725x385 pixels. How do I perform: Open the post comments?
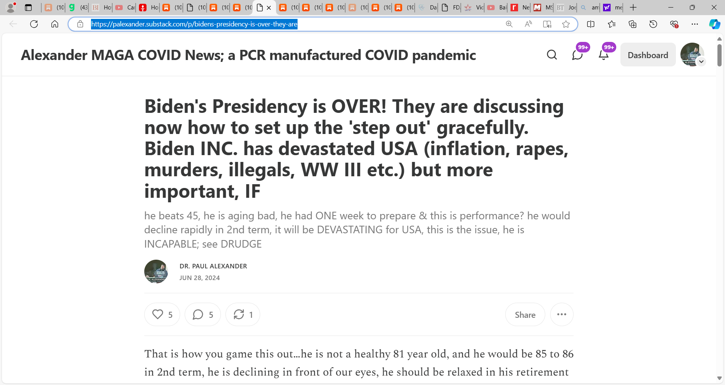(x=203, y=314)
